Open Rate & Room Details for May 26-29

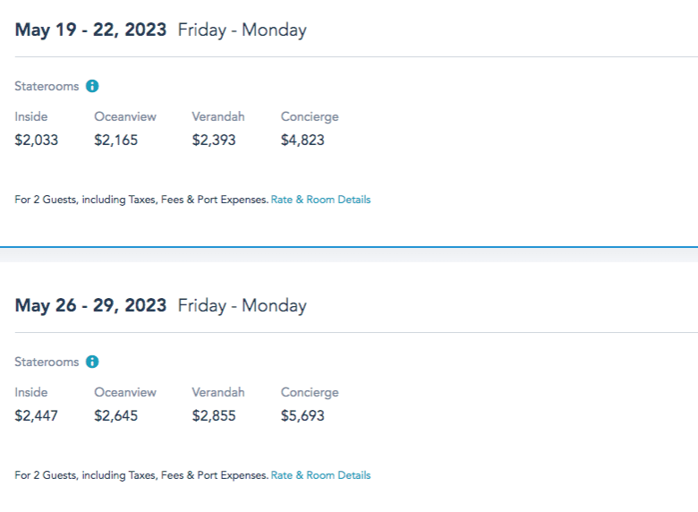pos(320,475)
